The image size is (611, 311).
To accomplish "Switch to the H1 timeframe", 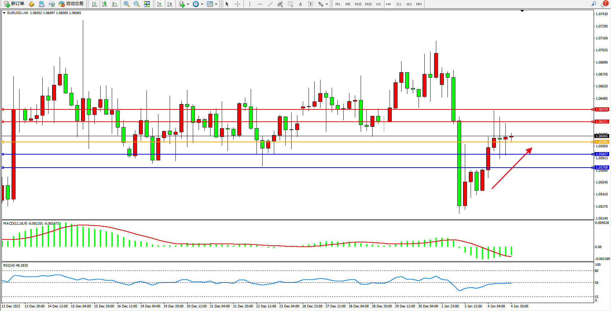I will click(378, 4).
